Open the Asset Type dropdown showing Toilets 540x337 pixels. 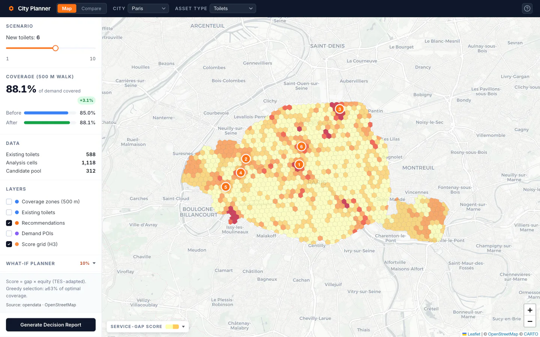[233, 8]
